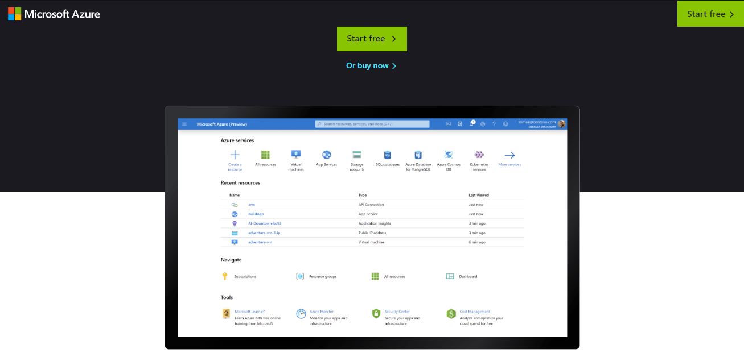The width and height of the screenshot is (744, 357).
Task: Open the Tomas@contoso.com account avatar
Action: [561, 124]
